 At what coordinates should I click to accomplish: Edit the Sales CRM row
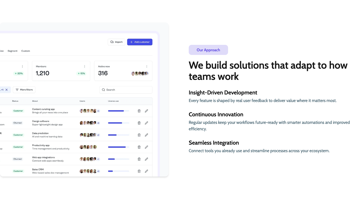[x=146, y=171]
